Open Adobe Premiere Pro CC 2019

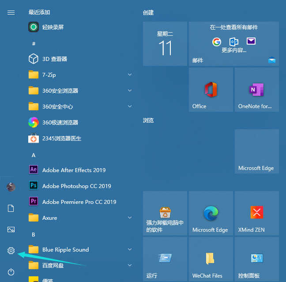pos(79,202)
